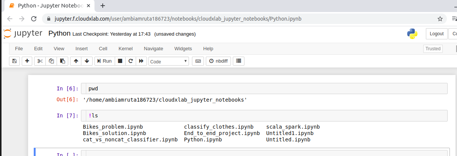Interrupt the kernel with the stop icon
Viewport: 457px width, 156px height.
(120, 61)
